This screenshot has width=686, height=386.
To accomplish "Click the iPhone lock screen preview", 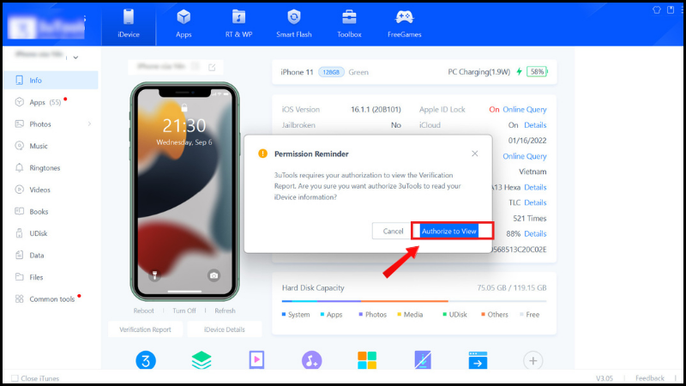I will [x=184, y=191].
